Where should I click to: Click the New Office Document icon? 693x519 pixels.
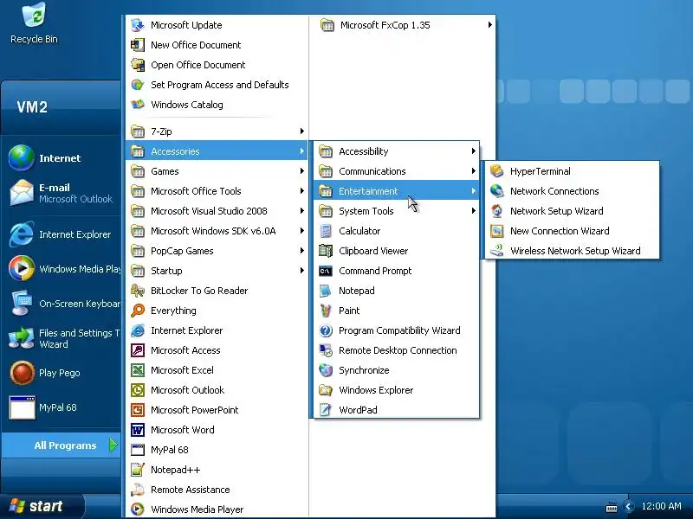point(138,45)
